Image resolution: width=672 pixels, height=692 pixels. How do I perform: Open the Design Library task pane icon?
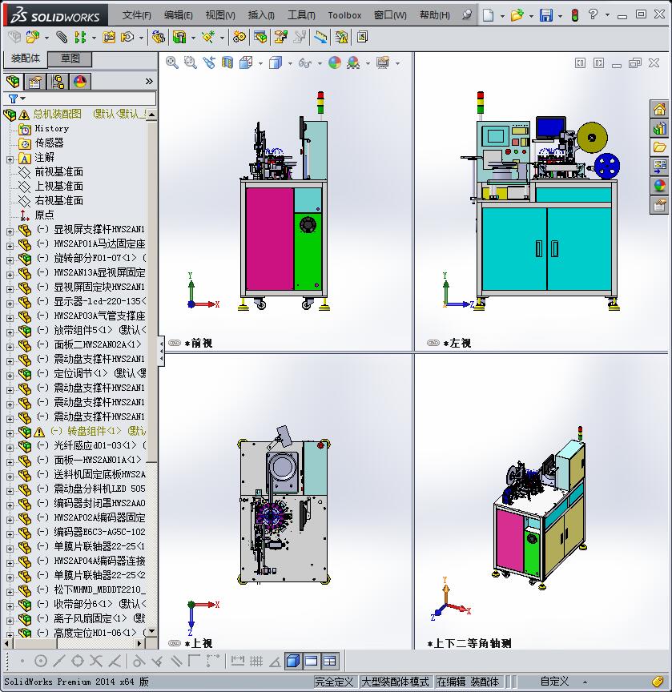point(660,128)
